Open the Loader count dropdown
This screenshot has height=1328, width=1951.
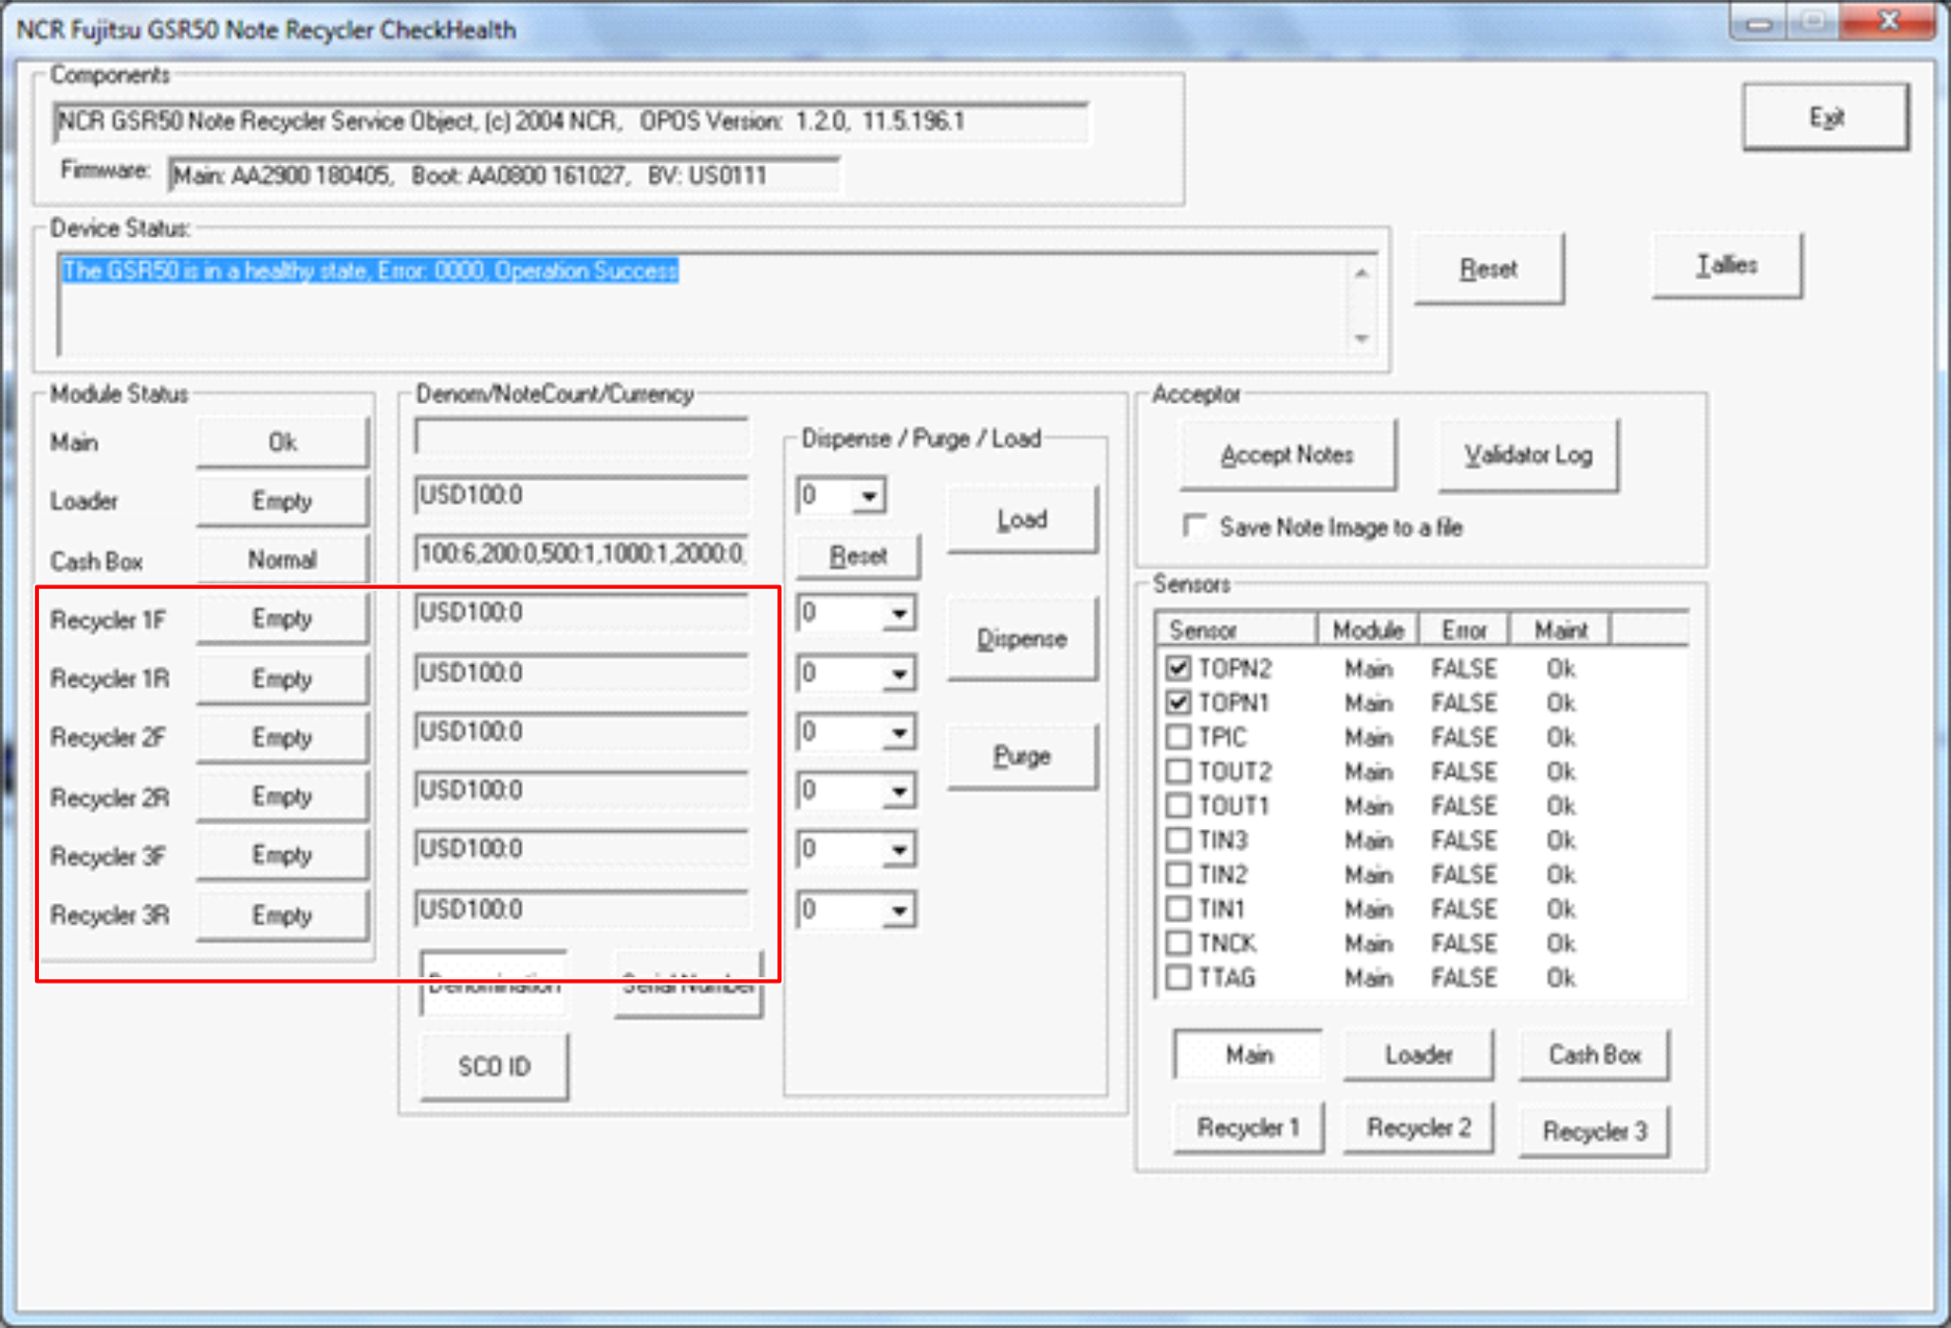868,496
